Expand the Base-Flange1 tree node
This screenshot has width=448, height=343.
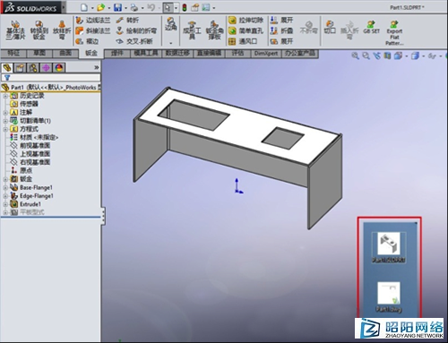click(5, 188)
